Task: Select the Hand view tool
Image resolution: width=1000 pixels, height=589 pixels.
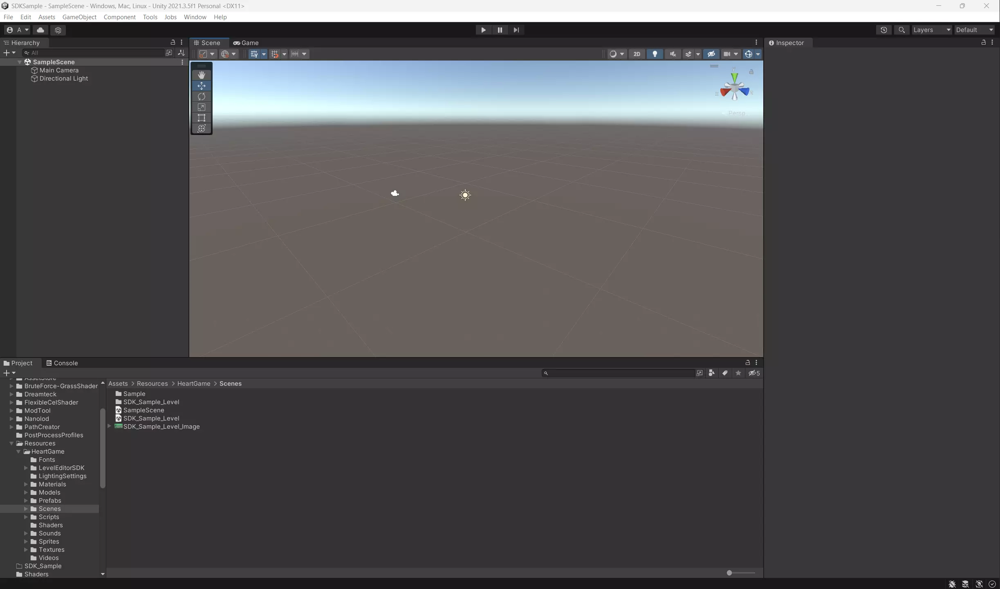Action: tap(201, 75)
